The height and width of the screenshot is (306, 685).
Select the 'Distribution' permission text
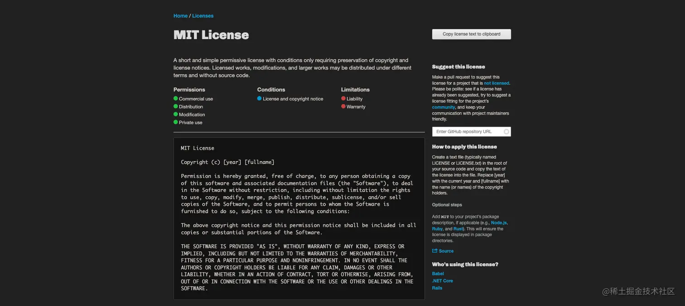pyautogui.click(x=191, y=107)
